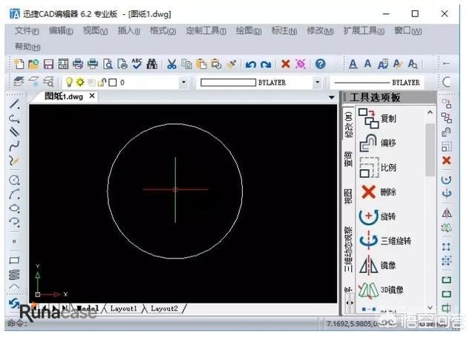Viewport: 475px width, 338px height.
Task: Open the 插入 menu
Action: pyautogui.click(x=128, y=30)
